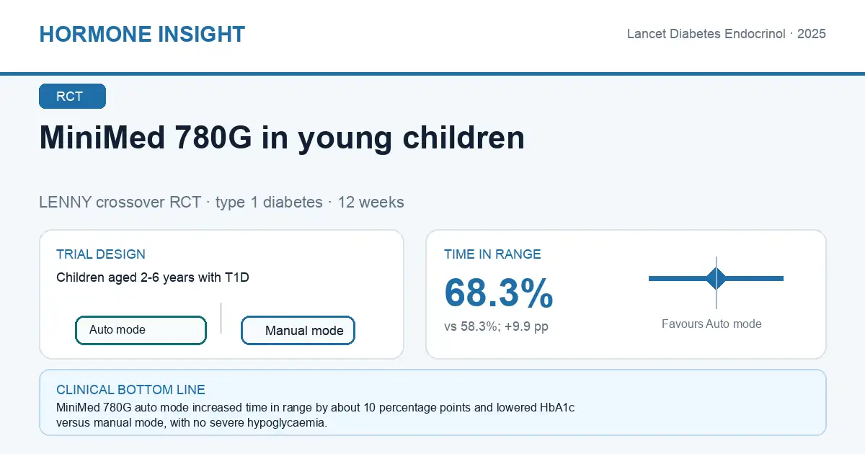Click the Children aged 2-6 years text
The image size is (865, 454).
pyautogui.click(x=153, y=277)
